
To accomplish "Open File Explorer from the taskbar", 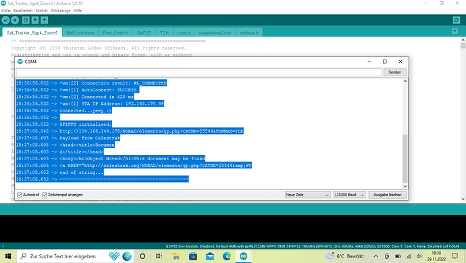I will [x=176, y=256].
